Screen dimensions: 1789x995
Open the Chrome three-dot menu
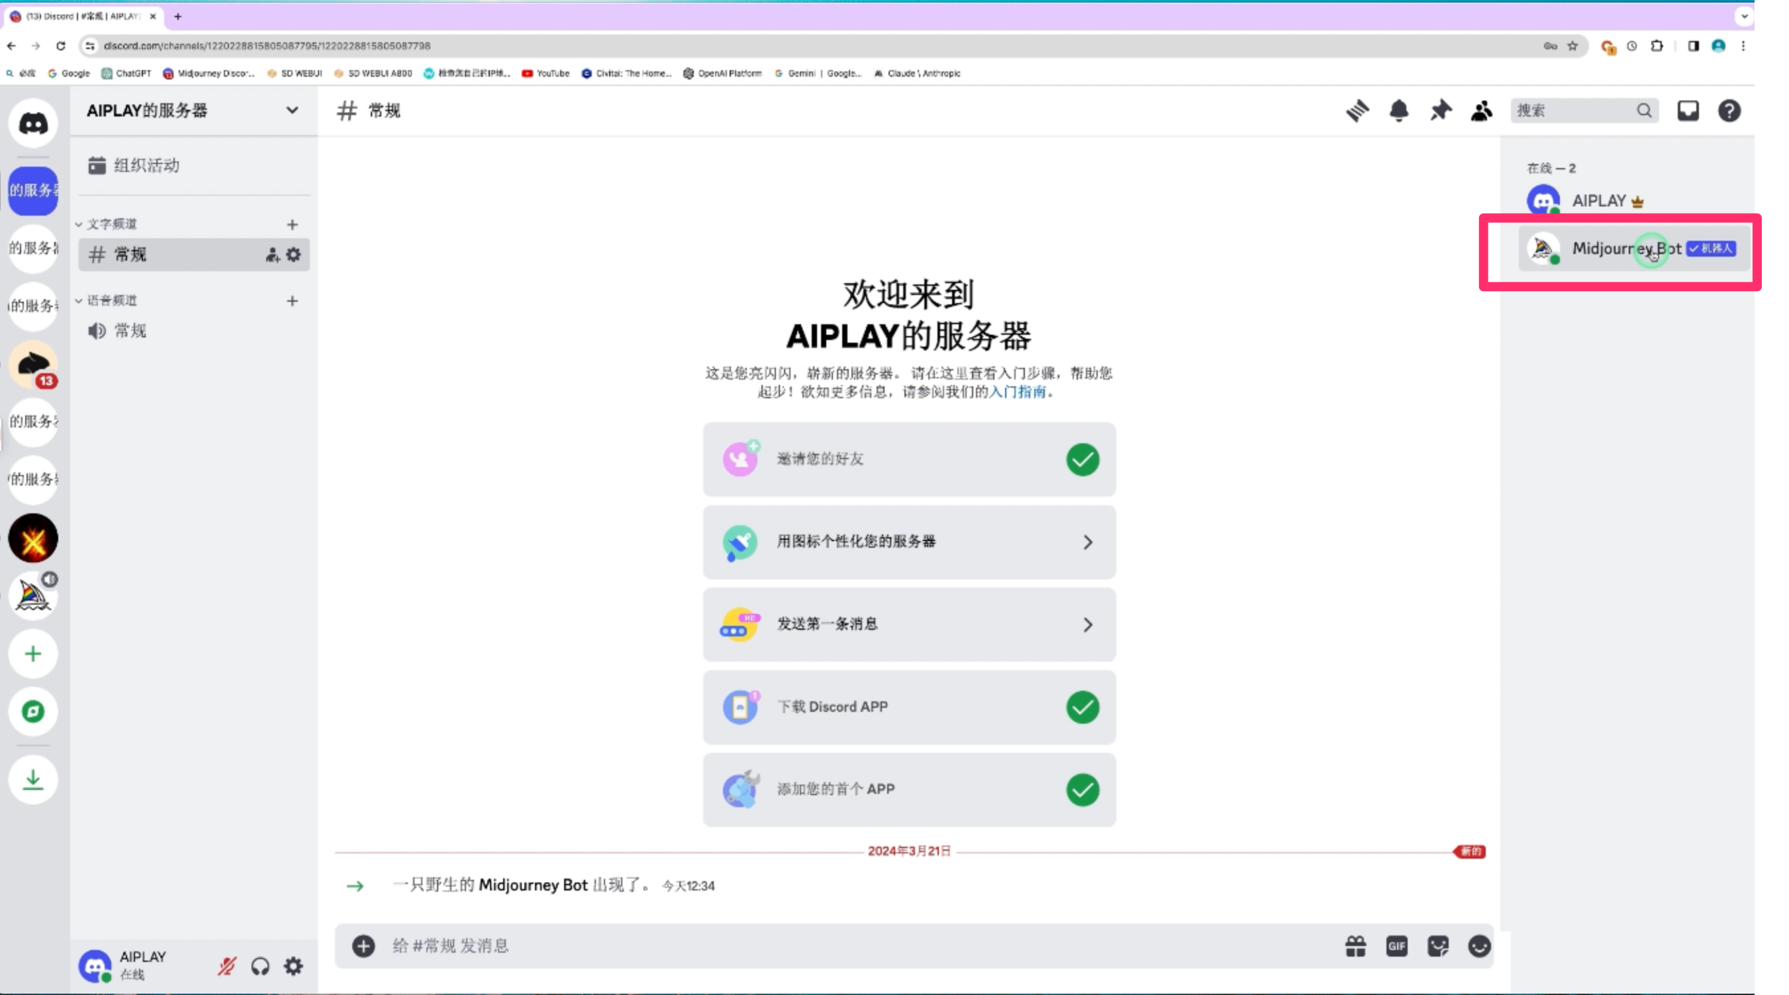[x=1743, y=46]
